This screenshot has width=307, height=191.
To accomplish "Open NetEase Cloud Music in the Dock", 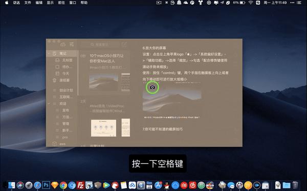I will pos(192,185).
